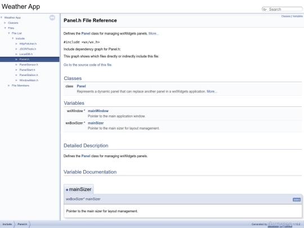304x228 pixels.
Task: Open the mainSizer variable link
Action: (96, 123)
